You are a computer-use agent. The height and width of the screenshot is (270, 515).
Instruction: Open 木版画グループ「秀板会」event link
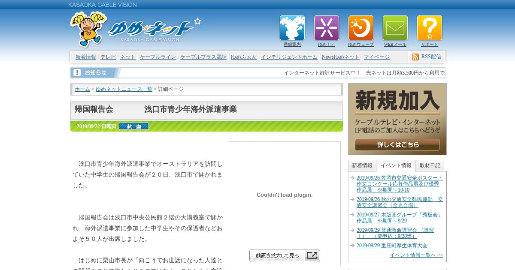[400, 218]
